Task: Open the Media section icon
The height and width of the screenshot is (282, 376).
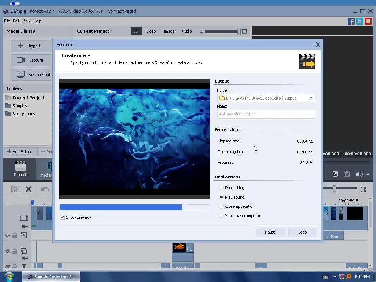Action: [x=49, y=166]
